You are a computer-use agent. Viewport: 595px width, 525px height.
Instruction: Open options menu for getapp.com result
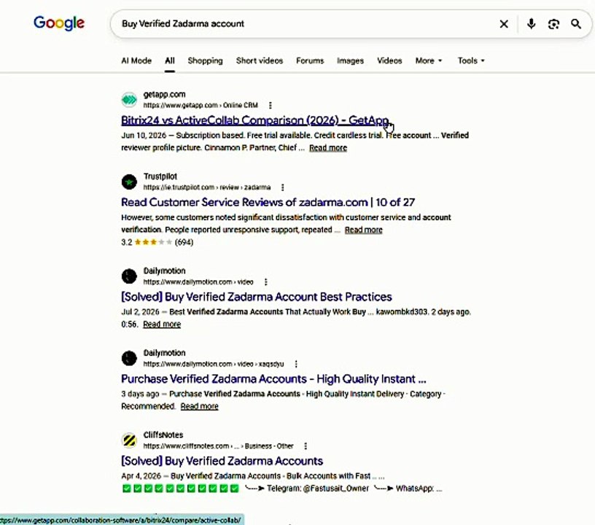click(271, 105)
